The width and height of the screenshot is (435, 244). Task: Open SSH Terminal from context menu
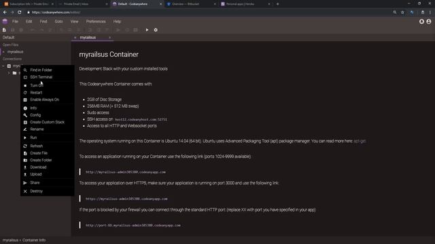click(x=47, y=77)
